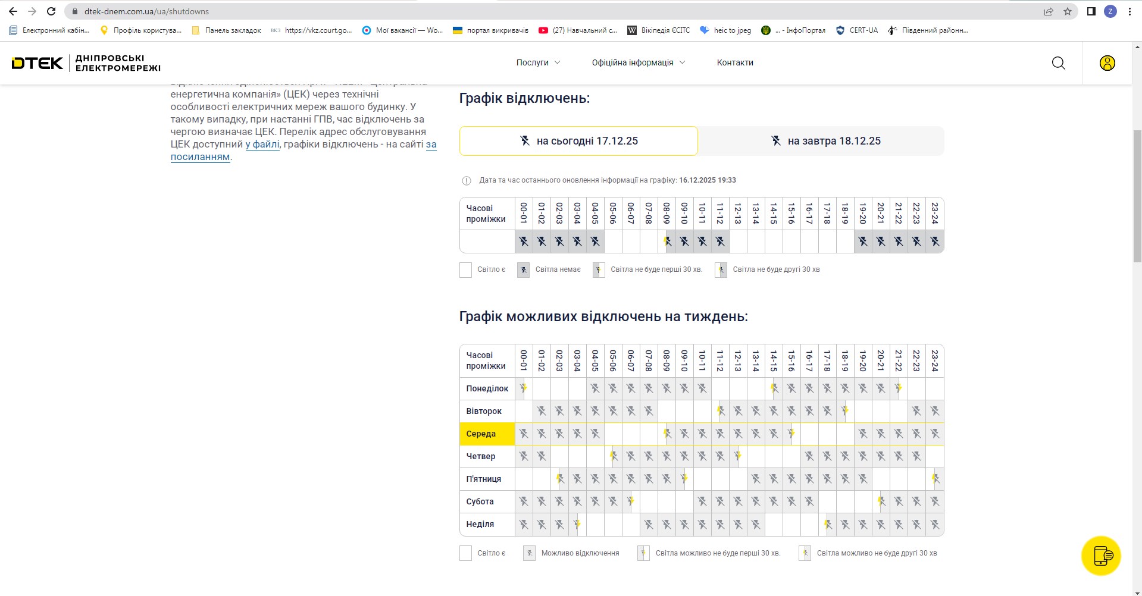
Task: Click the DTEK Dnipro grids logo
Action: [86, 63]
